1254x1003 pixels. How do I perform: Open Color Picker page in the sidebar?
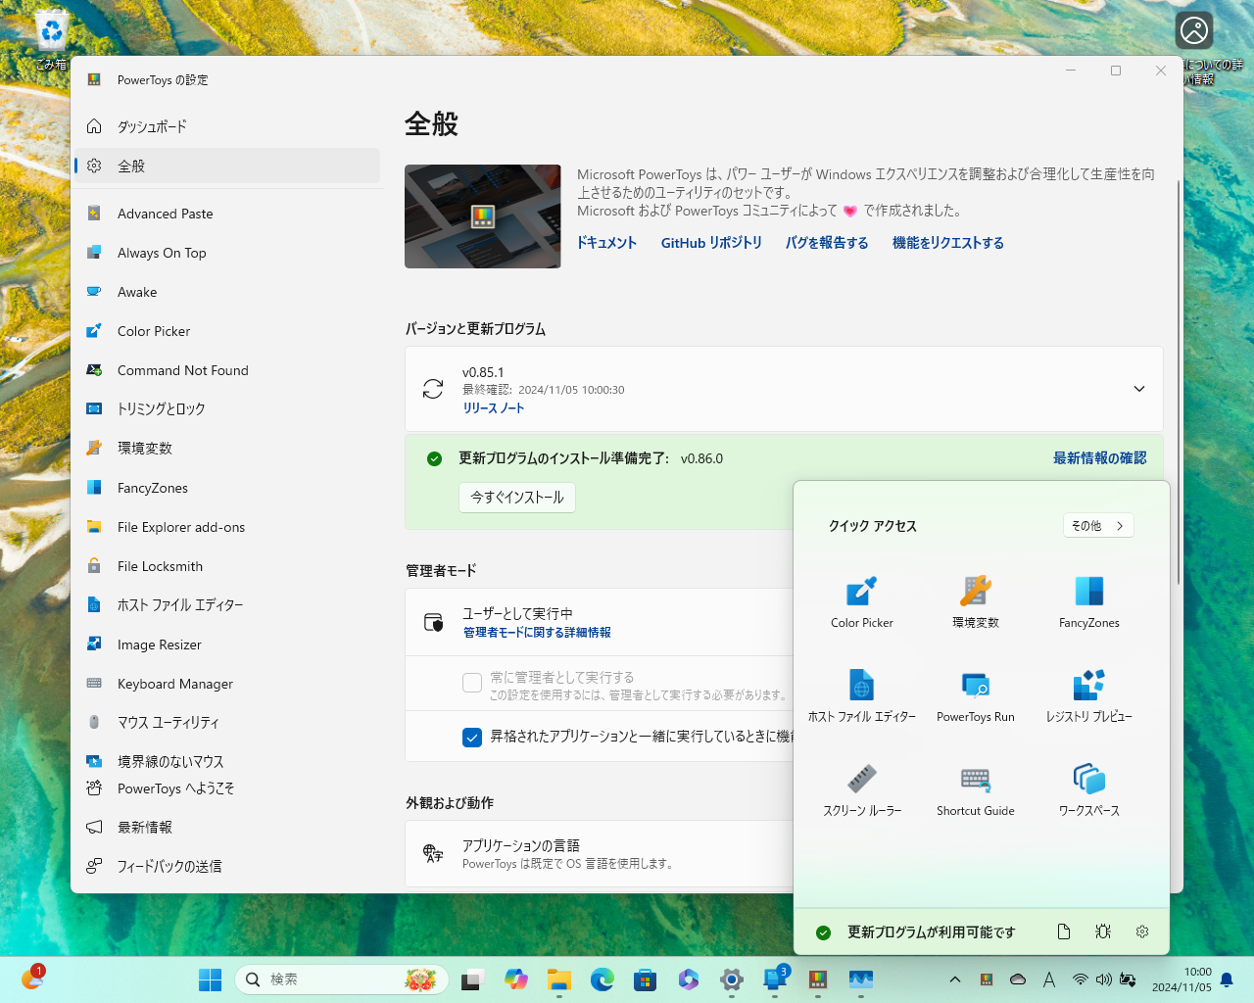(227, 331)
